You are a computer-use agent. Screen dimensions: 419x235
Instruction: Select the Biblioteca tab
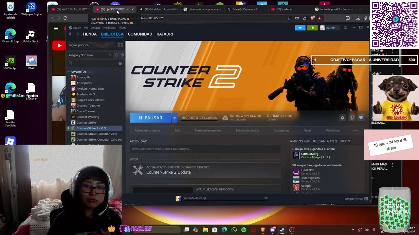[x=112, y=34]
